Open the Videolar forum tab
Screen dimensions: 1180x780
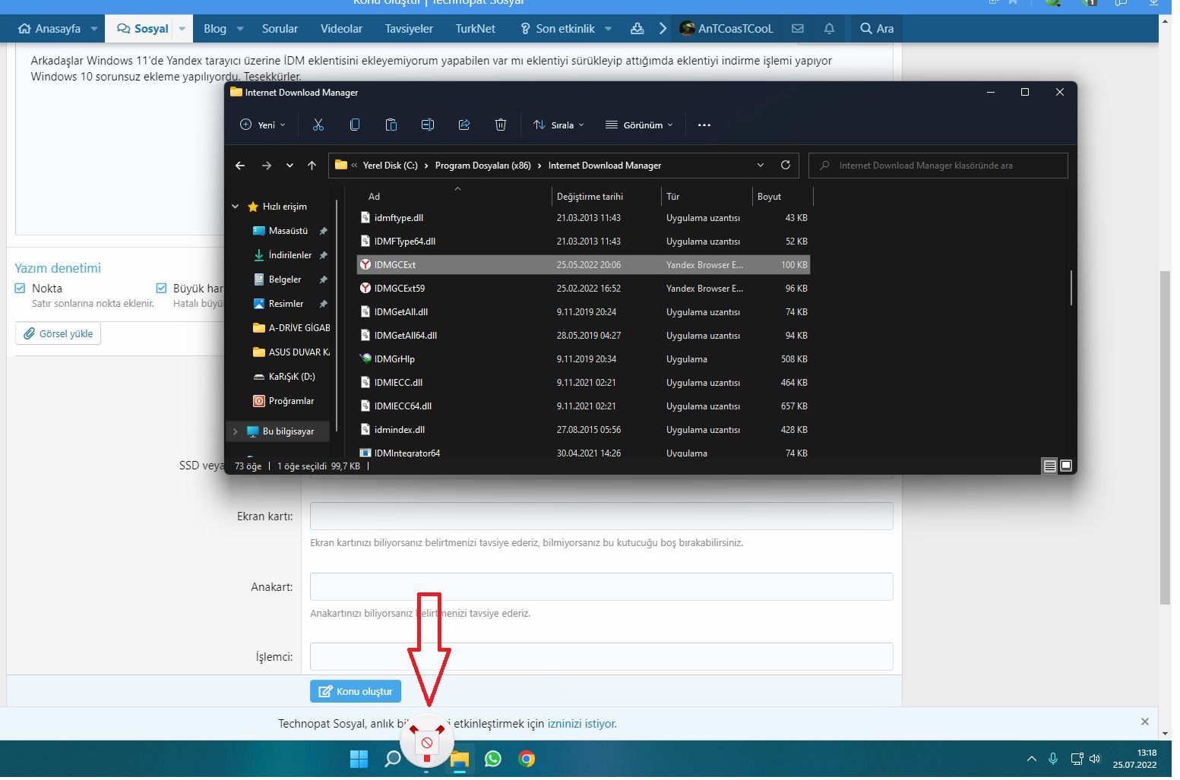[x=341, y=29]
